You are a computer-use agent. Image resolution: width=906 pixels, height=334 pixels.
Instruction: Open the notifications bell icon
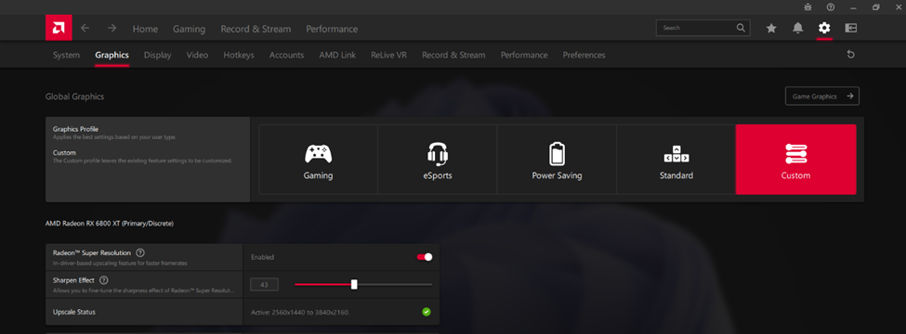pyautogui.click(x=798, y=28)
